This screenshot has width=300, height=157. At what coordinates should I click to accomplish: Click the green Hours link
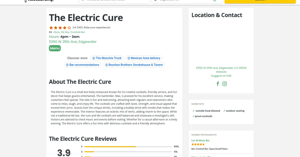click(x=54, y=37)
